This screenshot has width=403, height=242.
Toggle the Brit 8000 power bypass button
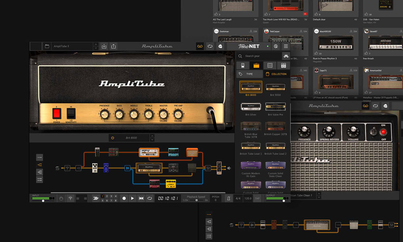click(x=112, y=138)
